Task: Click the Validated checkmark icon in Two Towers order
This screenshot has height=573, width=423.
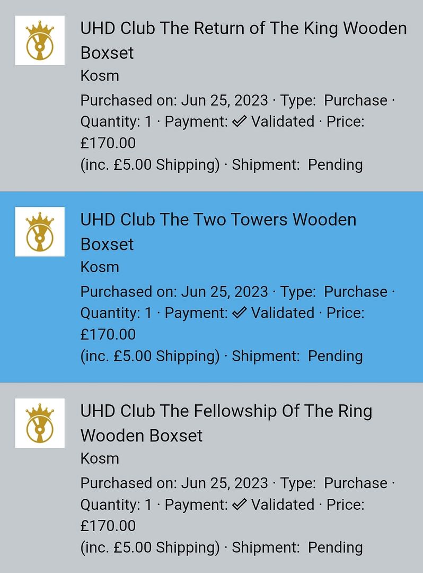Action: tap(240, 313)
